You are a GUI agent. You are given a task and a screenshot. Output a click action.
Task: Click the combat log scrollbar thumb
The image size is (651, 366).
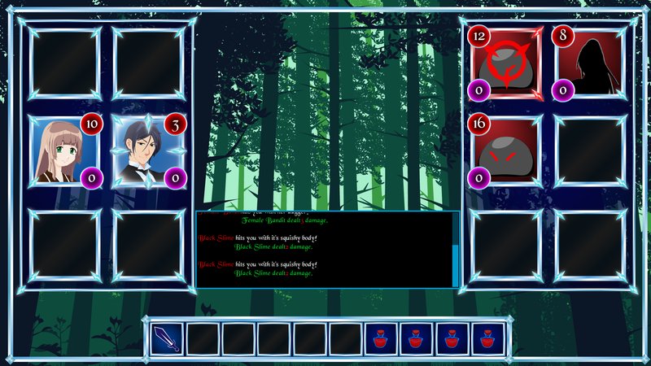[x=455, y=266]
